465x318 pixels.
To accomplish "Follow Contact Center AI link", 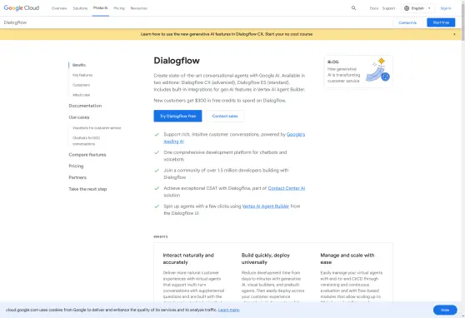I will pyautogui.click(x=286, y=188).
